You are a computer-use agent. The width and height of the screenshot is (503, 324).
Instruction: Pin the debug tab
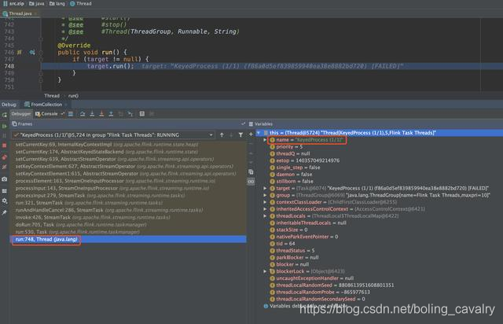5,212
